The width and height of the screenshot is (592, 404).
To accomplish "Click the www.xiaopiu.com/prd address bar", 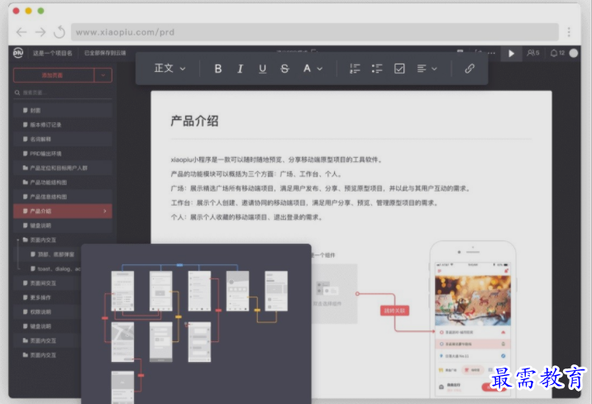I will (x=315, y=32).
